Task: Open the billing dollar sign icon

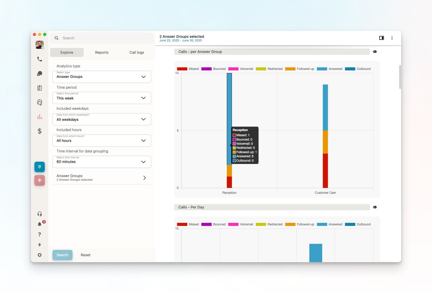Action: pyautogui.click(x=39, y=131)
